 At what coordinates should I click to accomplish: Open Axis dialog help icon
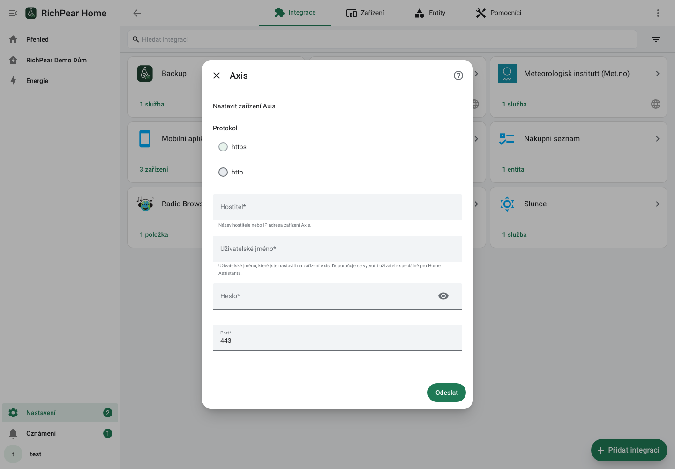click(x=458, y=76)
